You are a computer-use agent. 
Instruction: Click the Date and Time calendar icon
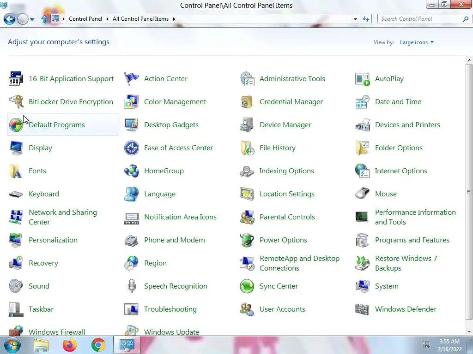pos(362,102)
